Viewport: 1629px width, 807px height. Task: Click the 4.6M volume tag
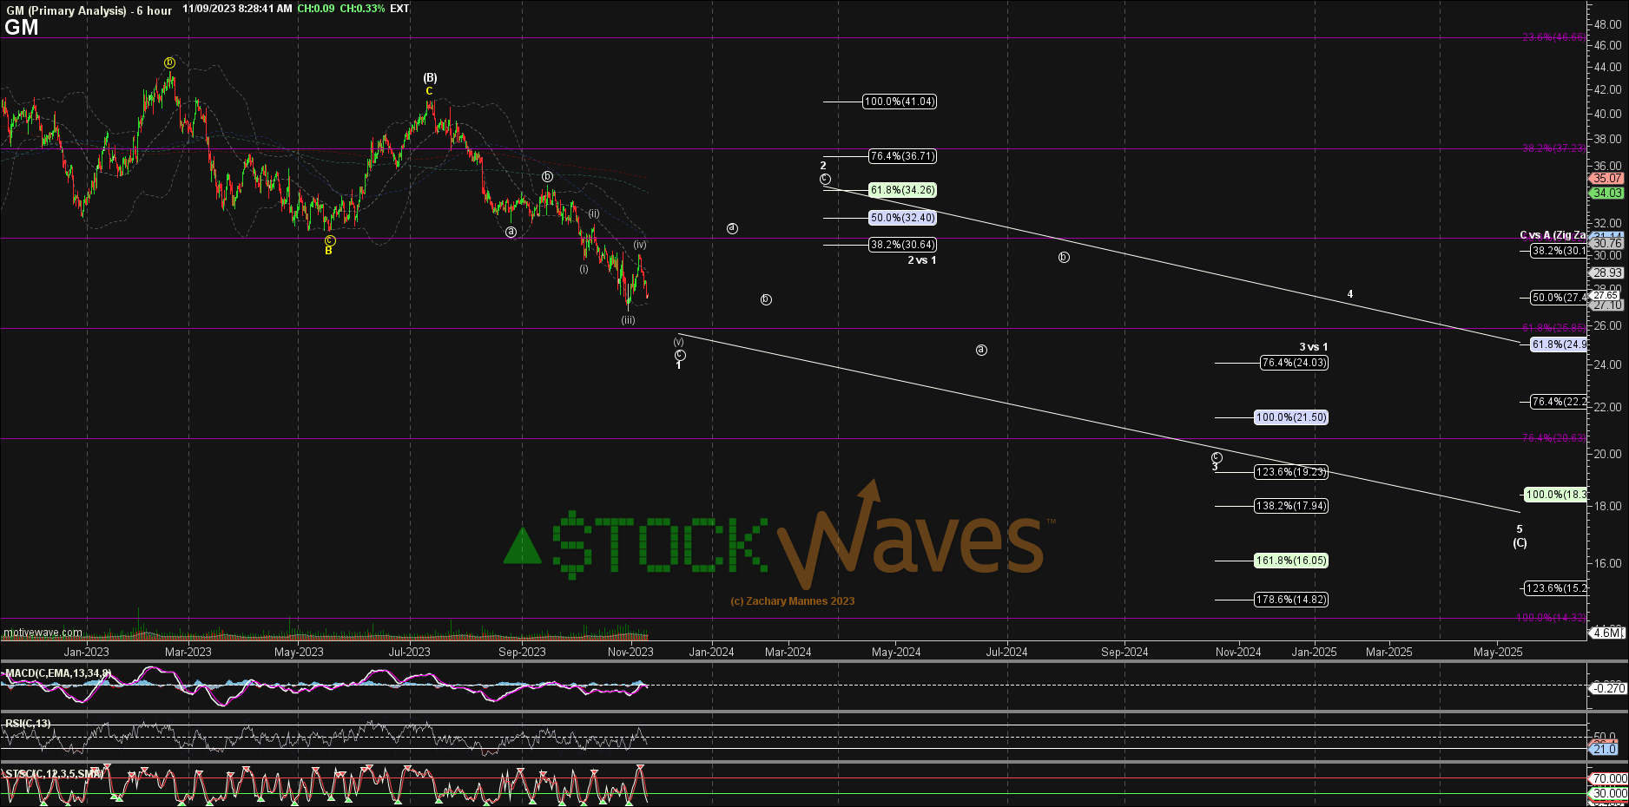(x=1607, y=633)
